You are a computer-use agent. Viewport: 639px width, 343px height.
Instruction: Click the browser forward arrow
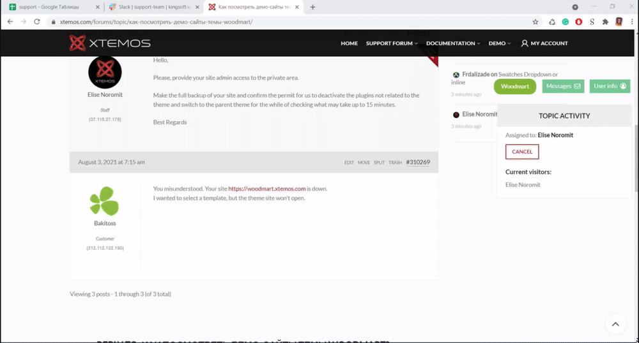(24, 22)
